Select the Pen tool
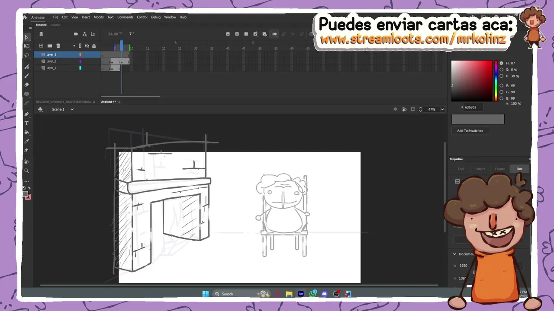554x311 pixels. (27, 114)
